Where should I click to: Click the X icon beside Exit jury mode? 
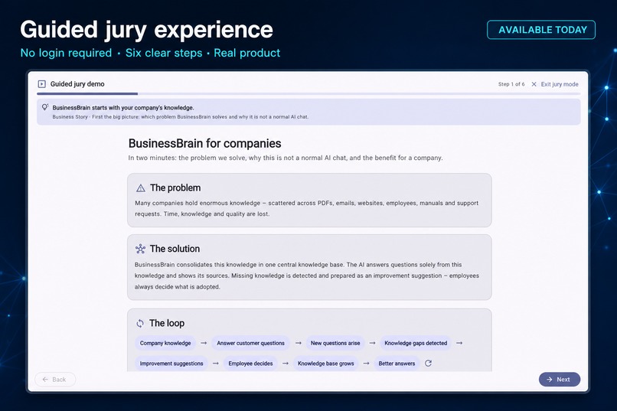(534, 84)
